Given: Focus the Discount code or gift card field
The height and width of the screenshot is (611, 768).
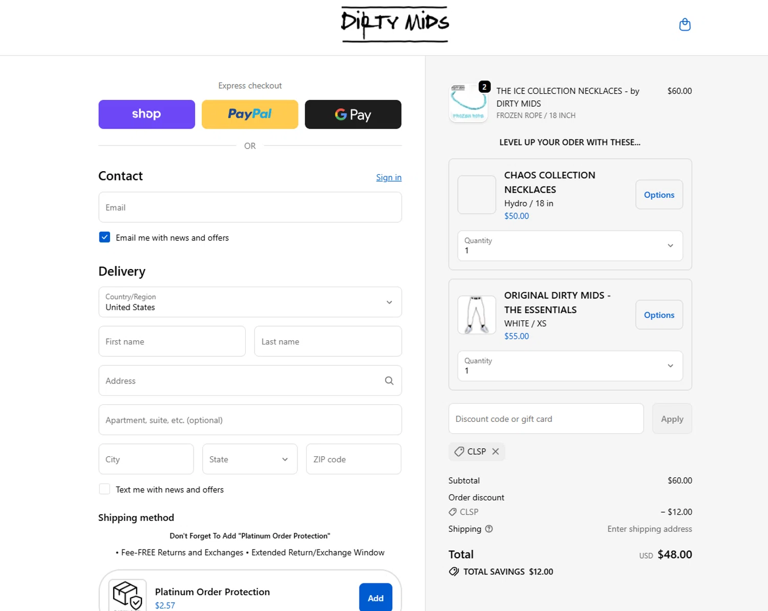Looking at the screenshot, I should point(546,419).
